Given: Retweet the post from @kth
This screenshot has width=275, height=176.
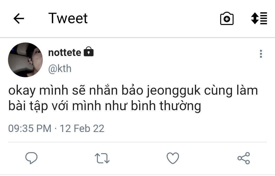Looking at the screenshot, I should pyautogui.click(x=102, y=158).
